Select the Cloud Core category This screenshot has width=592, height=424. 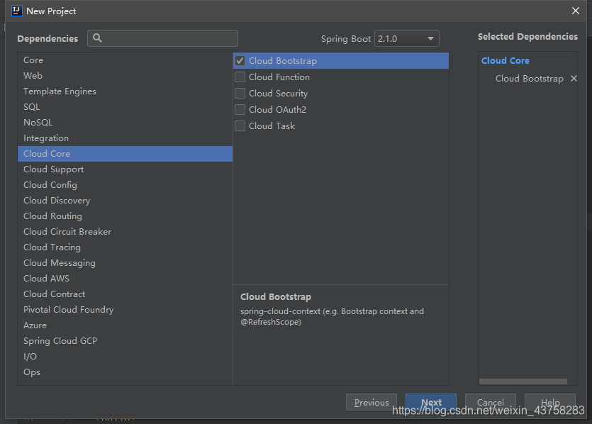(125, 154)
